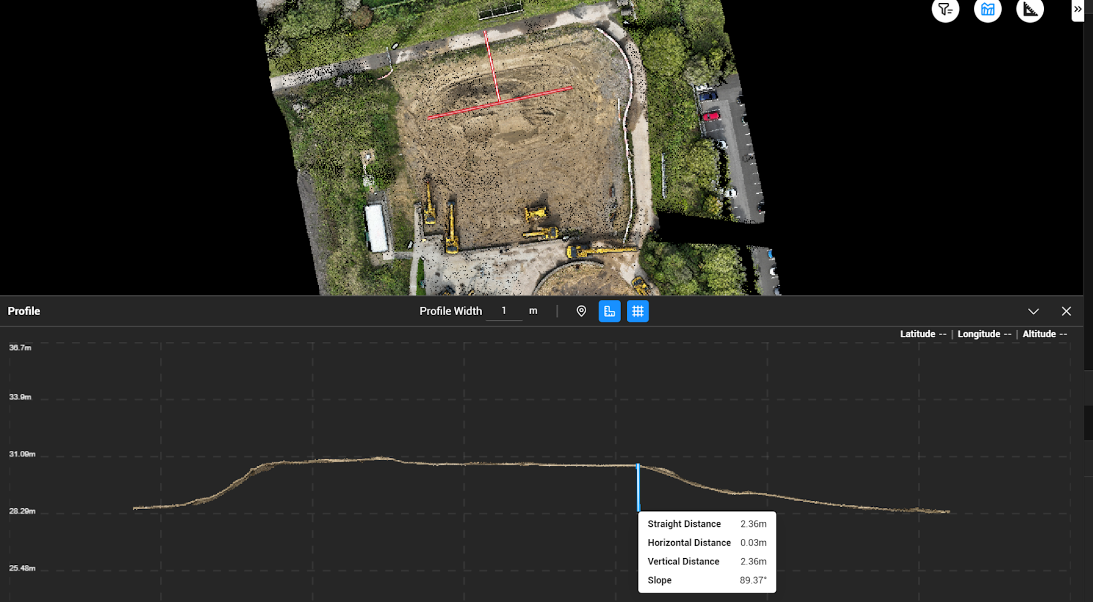The image size is (1093, 602).
Task: Click the location pin icon in Profile toolbar
Action: tap(581, 311)
